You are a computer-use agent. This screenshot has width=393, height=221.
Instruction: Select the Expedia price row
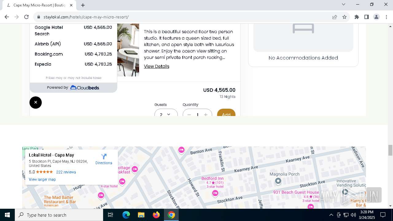[x=73, y=64]
